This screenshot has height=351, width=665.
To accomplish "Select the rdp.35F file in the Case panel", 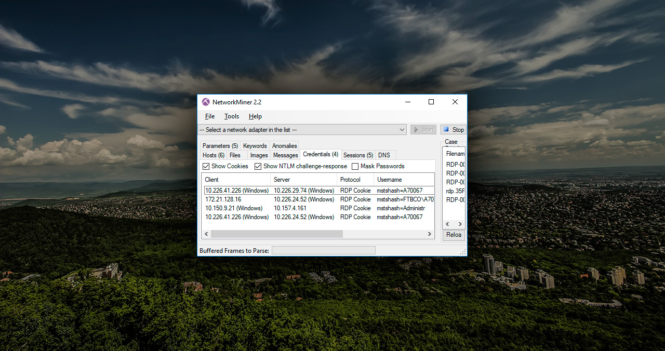I will pos(454,191).
